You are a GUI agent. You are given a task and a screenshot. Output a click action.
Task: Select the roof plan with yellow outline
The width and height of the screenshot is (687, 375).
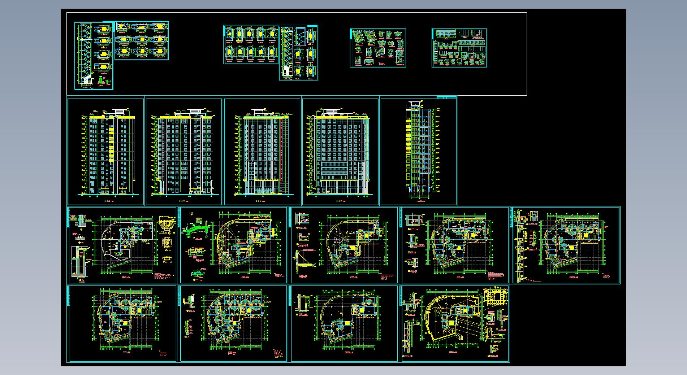tap(455, 323)
